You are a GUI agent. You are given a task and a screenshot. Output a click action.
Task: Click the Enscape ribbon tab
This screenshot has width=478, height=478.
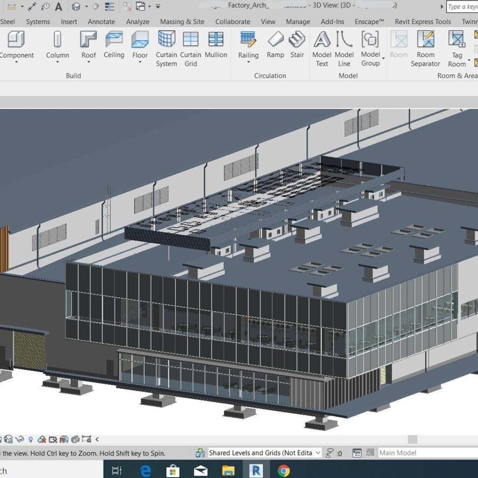(369, 21)
